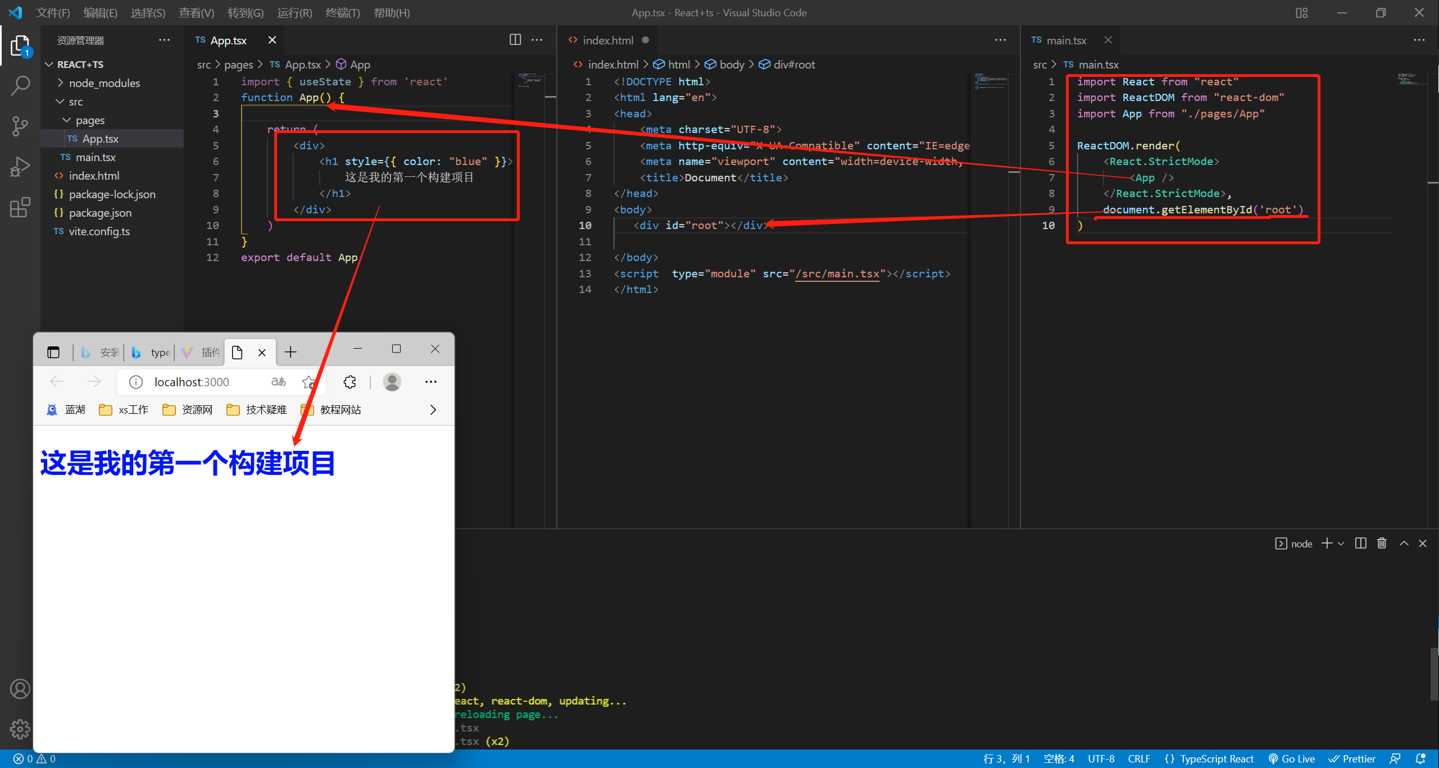The width and height of the screenshot is (1439, 768).
Task: Click the App.tsx minimap
Action: [530, 81]
